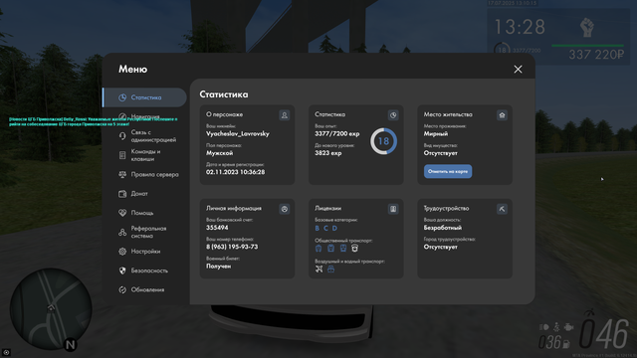Click the wallet icon next to Донат

coord(122,194)
